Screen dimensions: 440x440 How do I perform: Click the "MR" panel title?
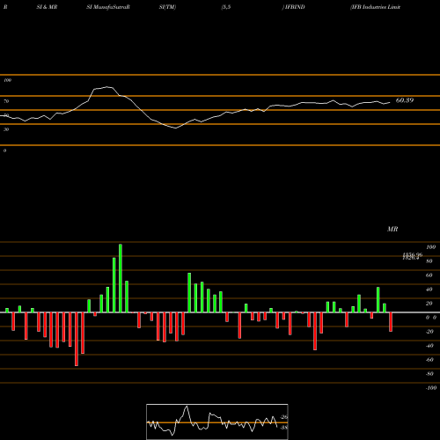pyautogui.click(x=392, y=229)
